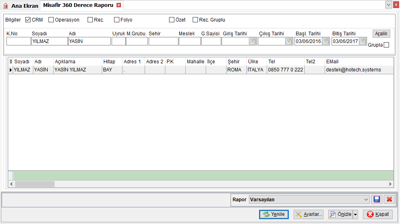Focus the Meslek input field
This screenshot has width=400, height=224.
189,41
